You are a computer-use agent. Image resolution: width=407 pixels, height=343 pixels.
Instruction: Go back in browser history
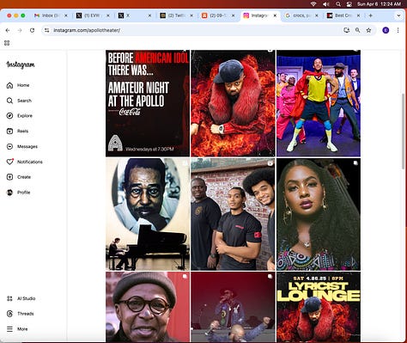pos(8,30)
